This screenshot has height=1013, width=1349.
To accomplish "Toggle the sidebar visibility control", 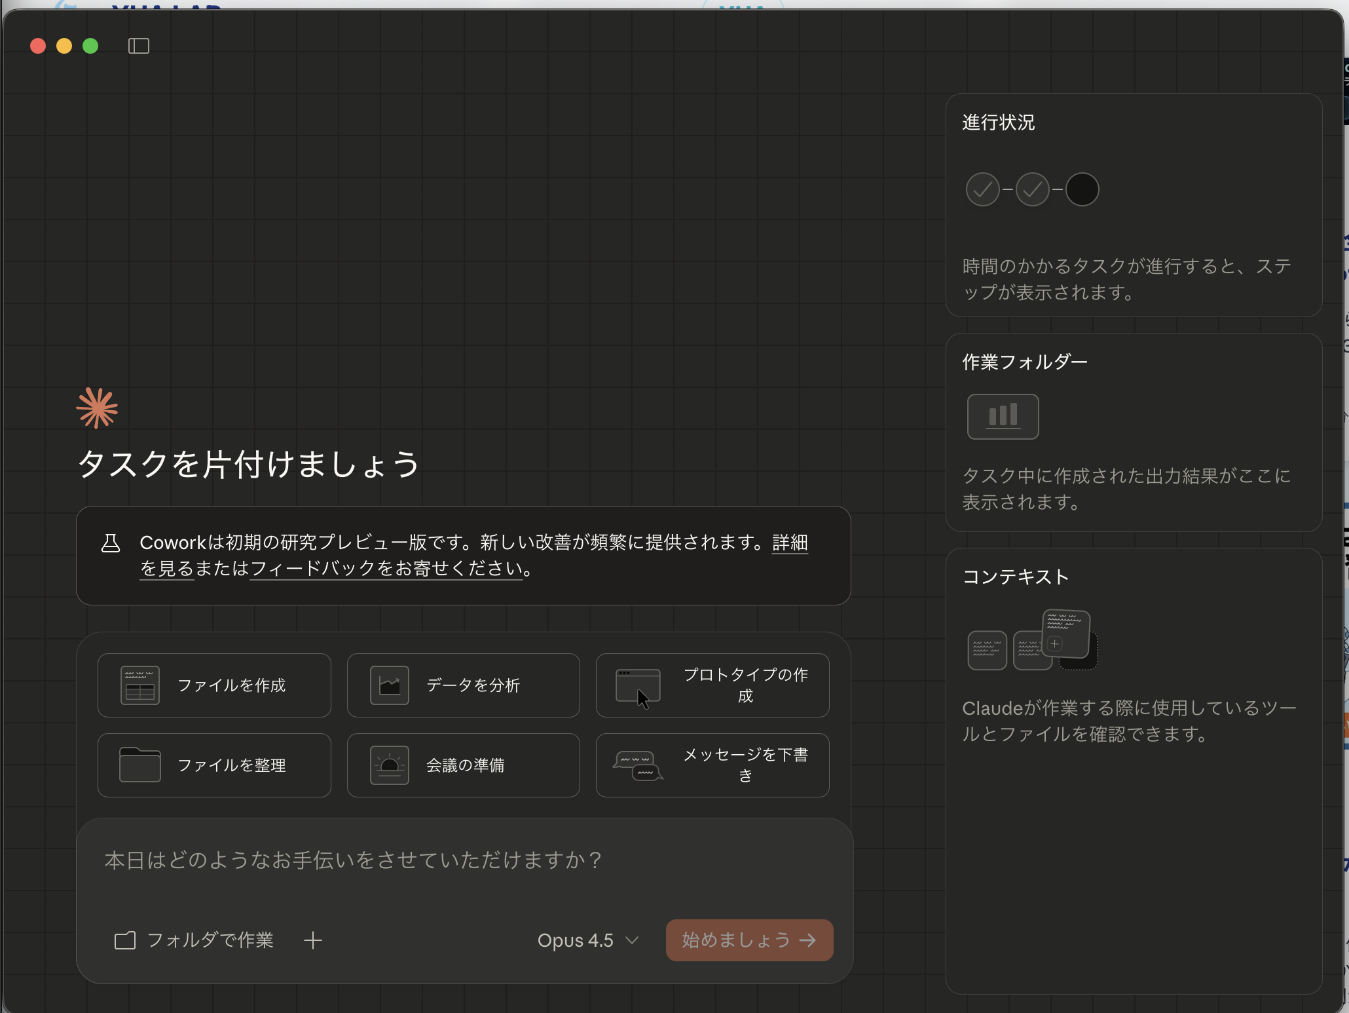I will [x=138, y=46].
